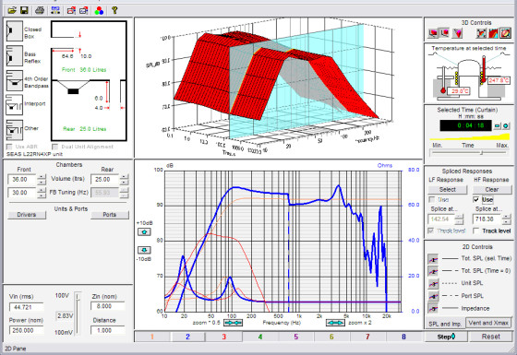Select memory slot 3 tab
This screenshot has height=355, width=517.
[223, 337]
